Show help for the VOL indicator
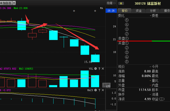Screen dimensions: 170x111 coord(99,69)
